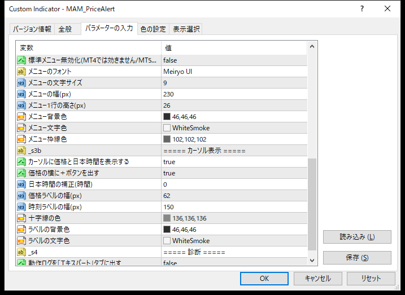Click the value 0 for 日本時間の補正
405x295 pixels.
pos(165,184)
